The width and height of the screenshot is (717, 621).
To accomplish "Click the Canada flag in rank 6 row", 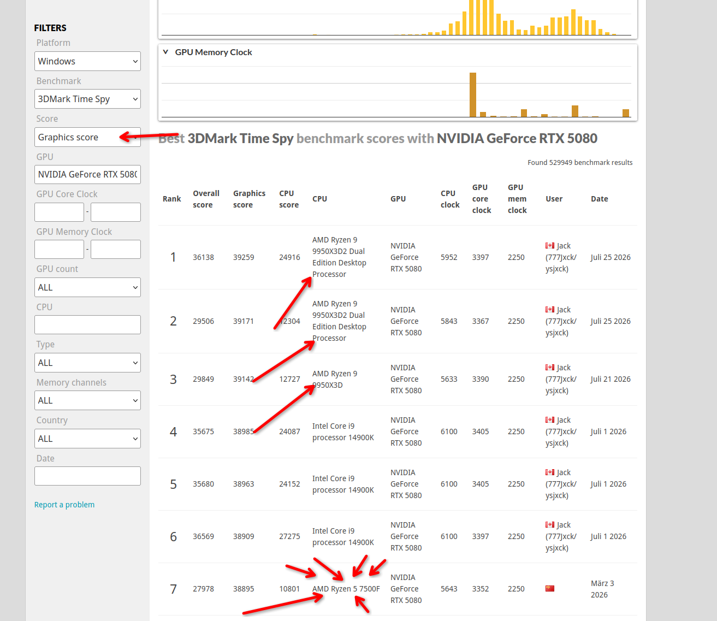I will click(x=550, y=525).
